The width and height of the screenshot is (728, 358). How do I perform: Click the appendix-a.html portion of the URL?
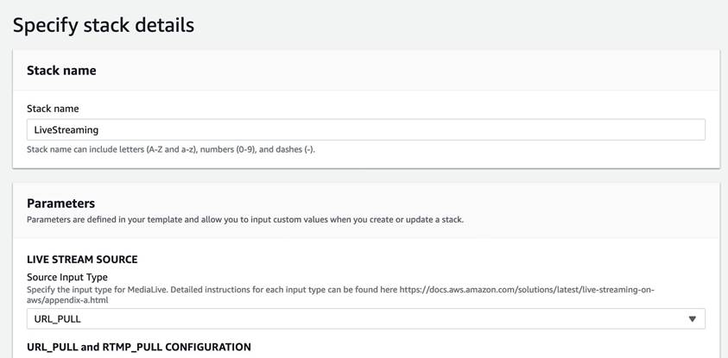[79, 300]
